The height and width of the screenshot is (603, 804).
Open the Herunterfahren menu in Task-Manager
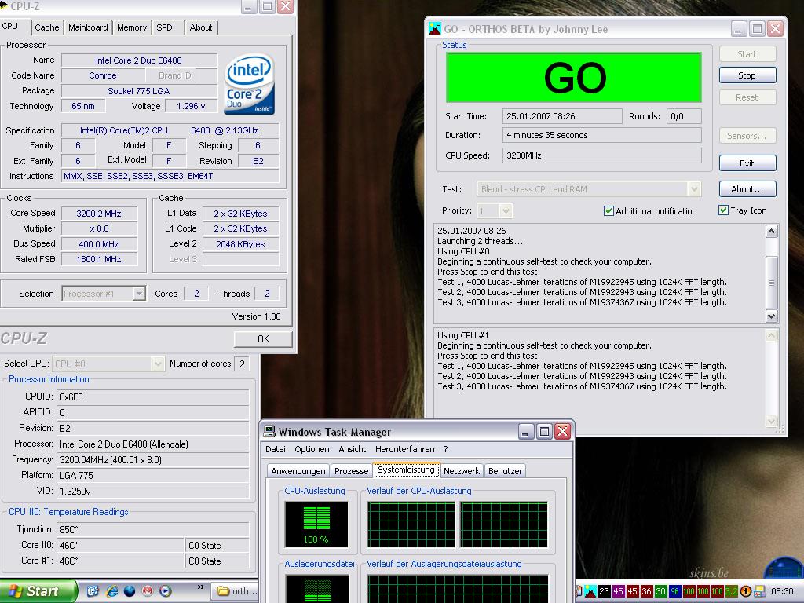tap(405, 449)
